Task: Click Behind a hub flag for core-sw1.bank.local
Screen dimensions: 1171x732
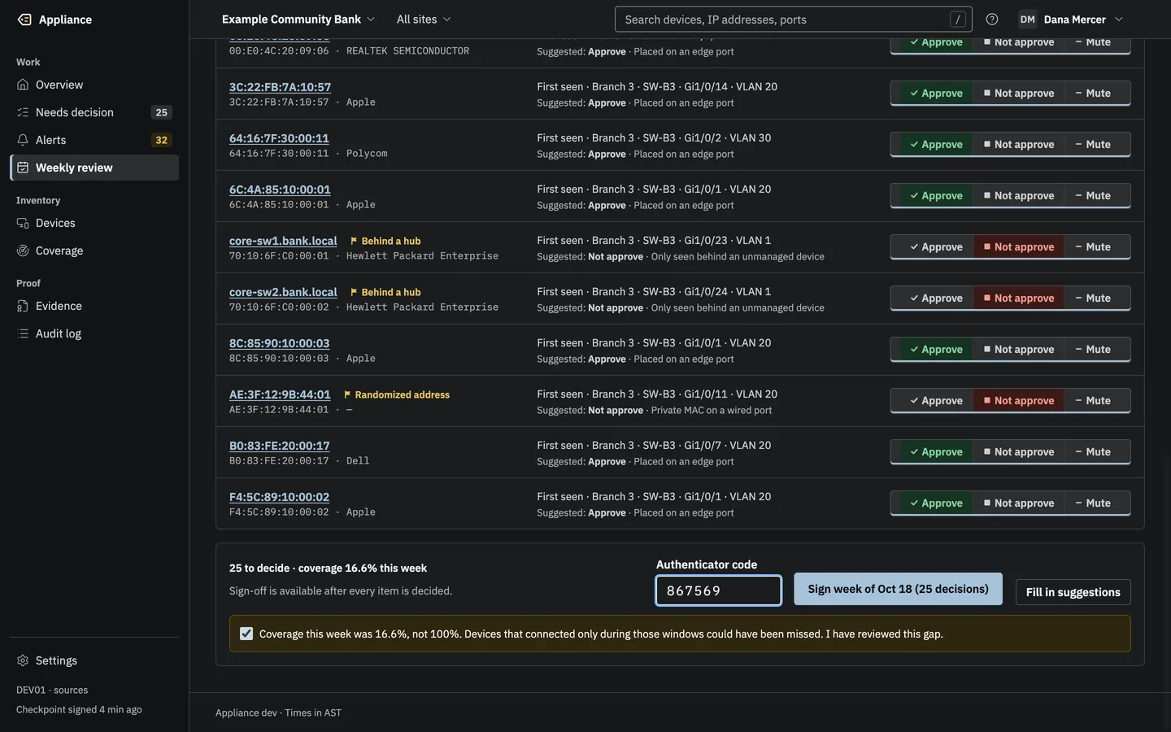Action: point(385,241)
